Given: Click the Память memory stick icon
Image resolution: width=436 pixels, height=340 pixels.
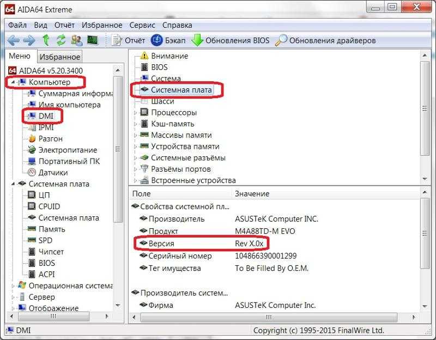Looking at the screenshot, I should (32, 229).
